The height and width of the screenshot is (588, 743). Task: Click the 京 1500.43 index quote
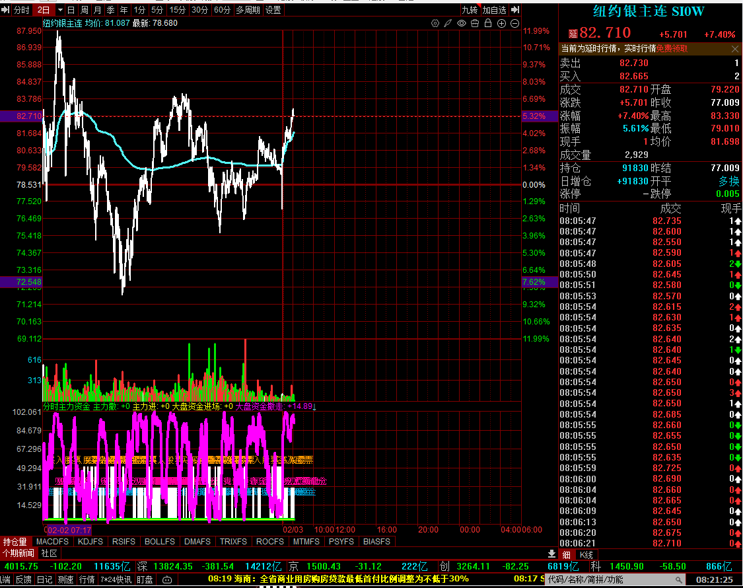[359, 566]
